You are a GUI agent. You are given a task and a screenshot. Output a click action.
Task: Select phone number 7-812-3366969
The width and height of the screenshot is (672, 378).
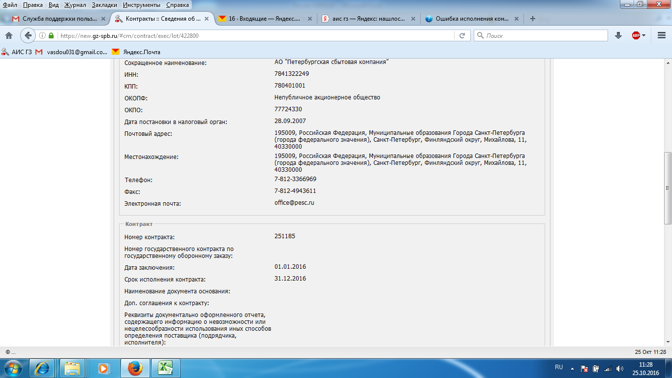pyautogui.click(x=295, y=179)
